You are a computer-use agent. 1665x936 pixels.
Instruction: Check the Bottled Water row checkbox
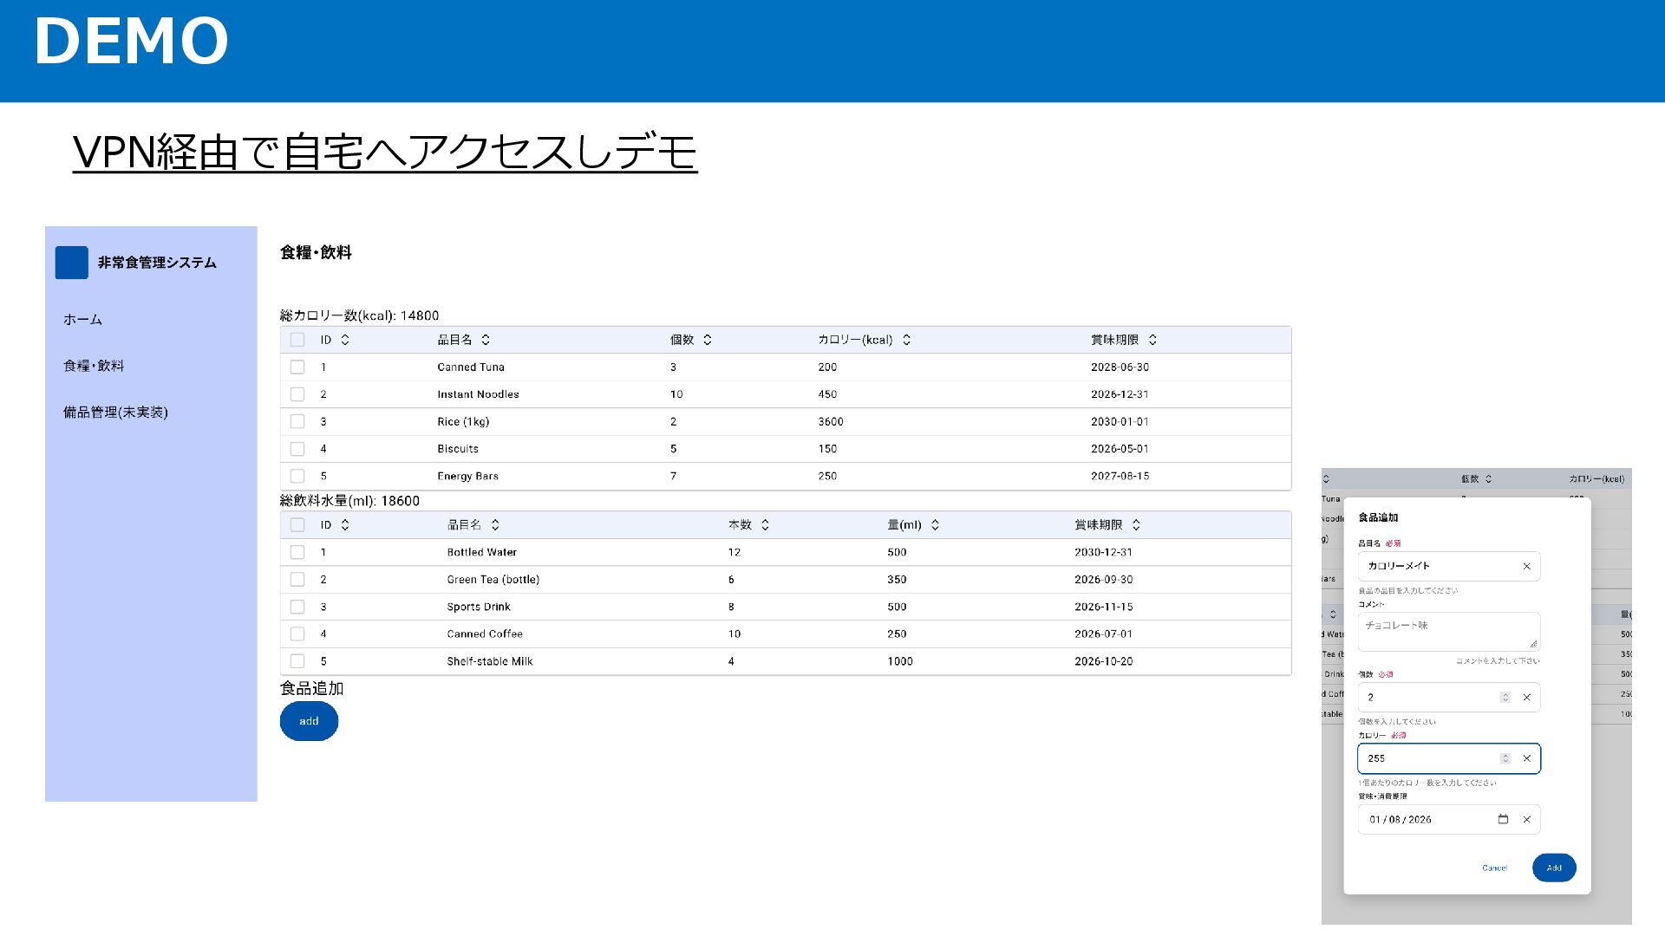(x=297, y=552)
